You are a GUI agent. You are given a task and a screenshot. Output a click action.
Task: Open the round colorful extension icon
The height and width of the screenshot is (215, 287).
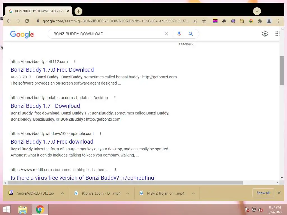click(x=251, y=21)
